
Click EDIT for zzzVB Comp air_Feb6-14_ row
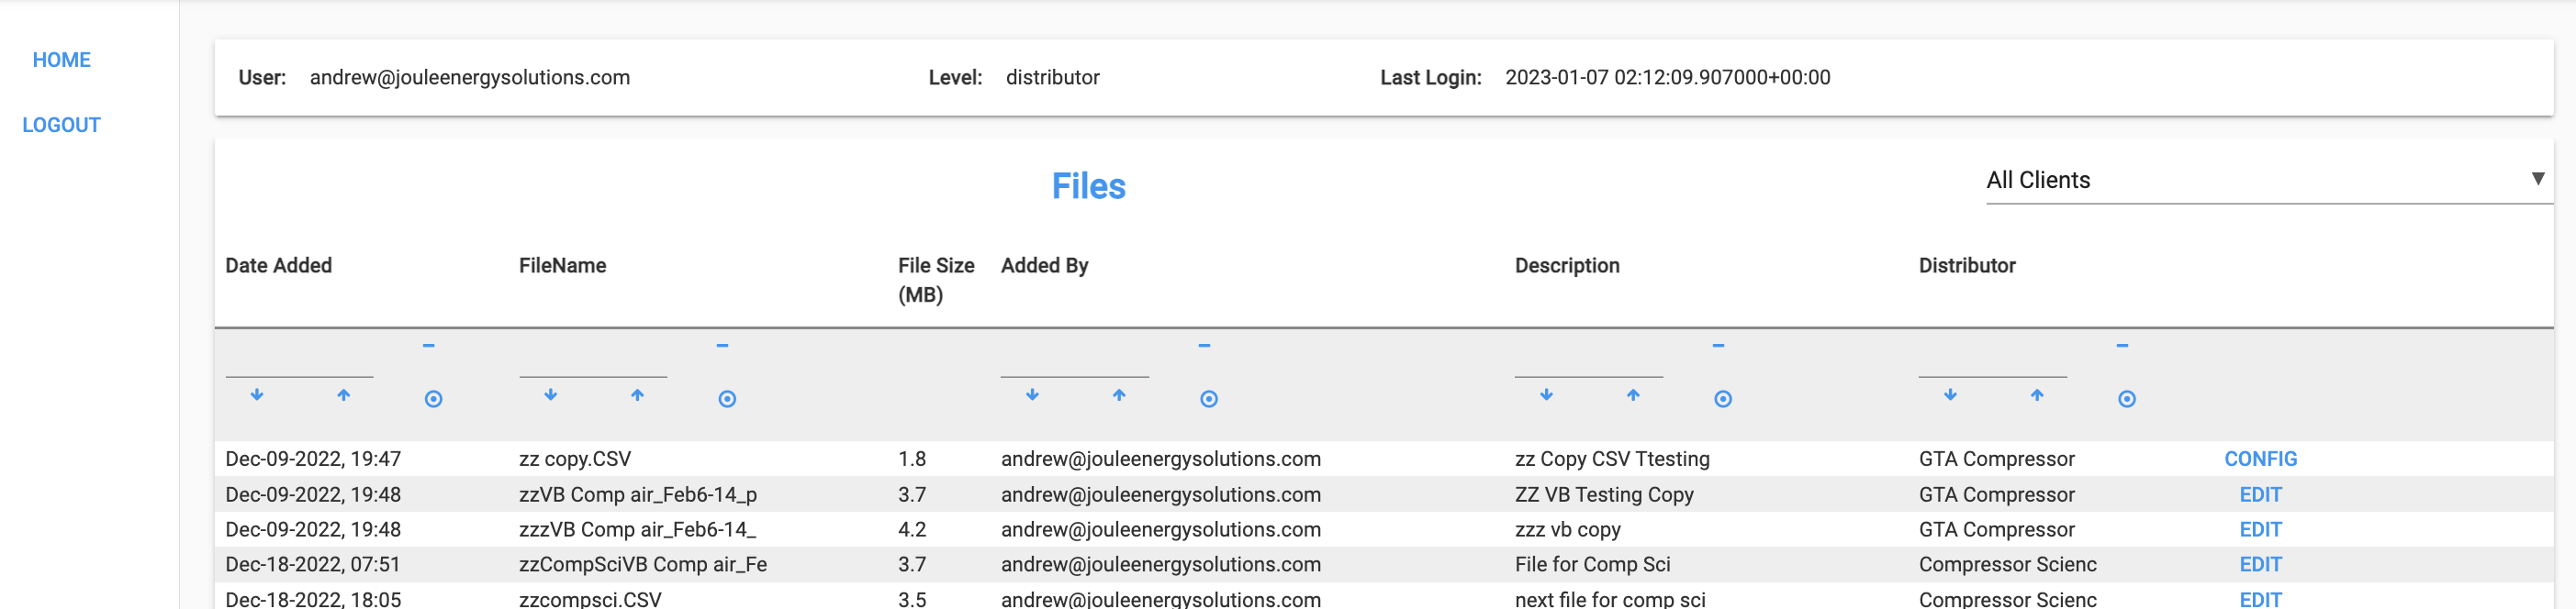click(2260, 530)
